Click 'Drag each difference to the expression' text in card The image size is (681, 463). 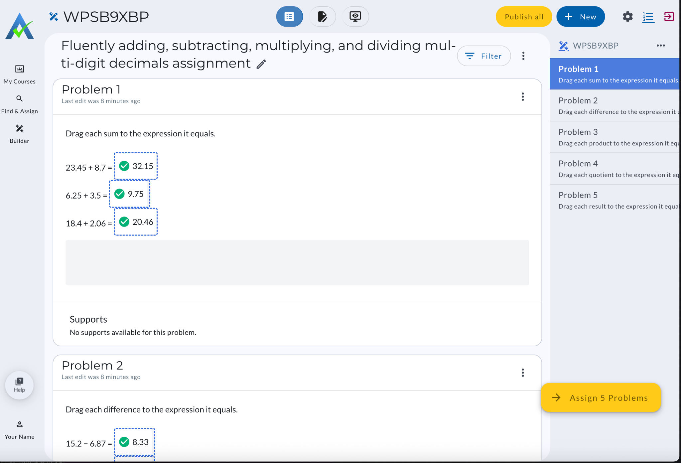(x=152, y=410)
